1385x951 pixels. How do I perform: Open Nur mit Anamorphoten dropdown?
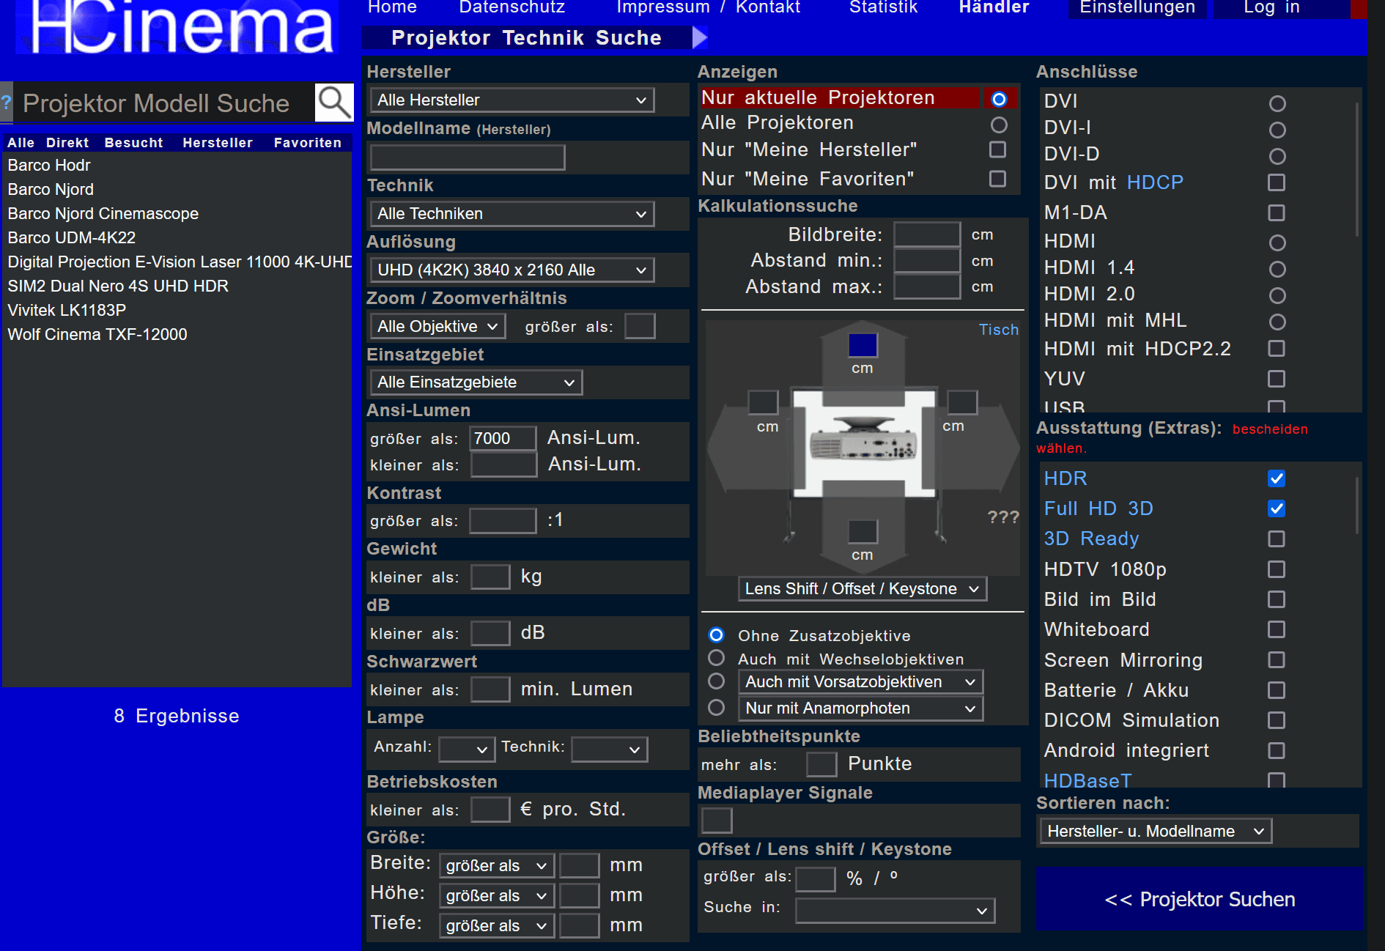860,708
